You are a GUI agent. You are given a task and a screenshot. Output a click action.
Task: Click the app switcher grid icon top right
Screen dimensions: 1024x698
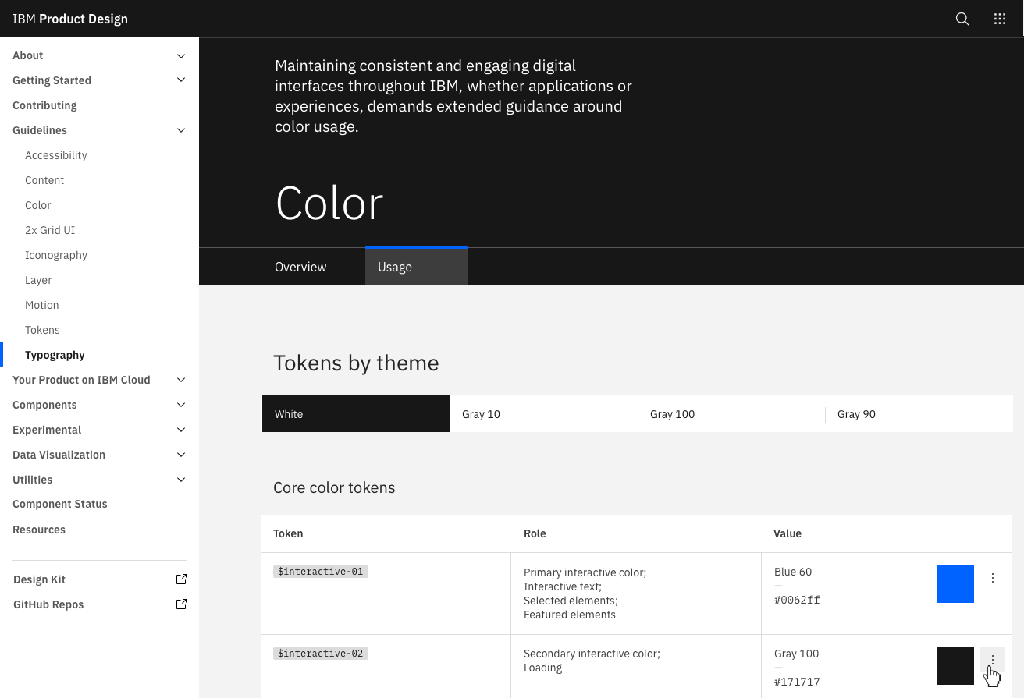click(1000, 19)
